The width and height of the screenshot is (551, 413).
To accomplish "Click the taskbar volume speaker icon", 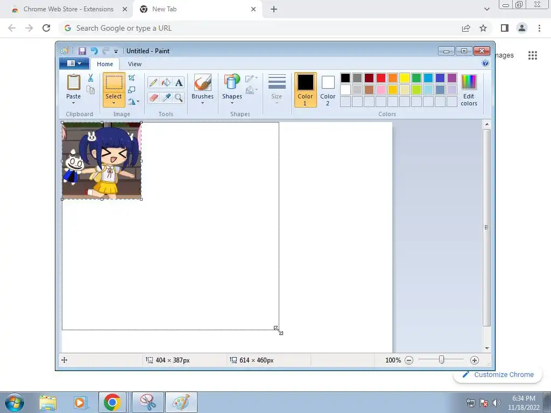I will [496, 403].
